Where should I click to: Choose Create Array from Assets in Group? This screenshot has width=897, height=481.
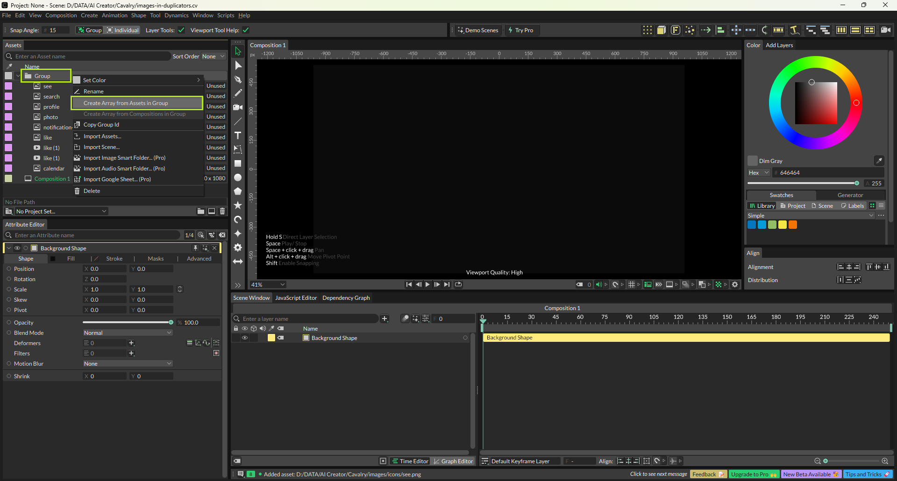pyautogui.click(x=126, y=103)
